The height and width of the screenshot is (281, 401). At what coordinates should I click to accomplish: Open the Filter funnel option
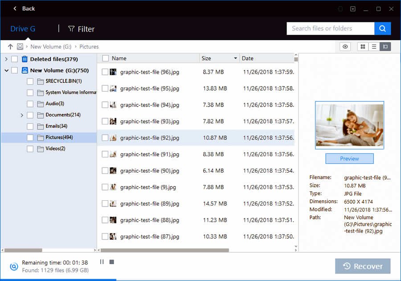[81, 29]
